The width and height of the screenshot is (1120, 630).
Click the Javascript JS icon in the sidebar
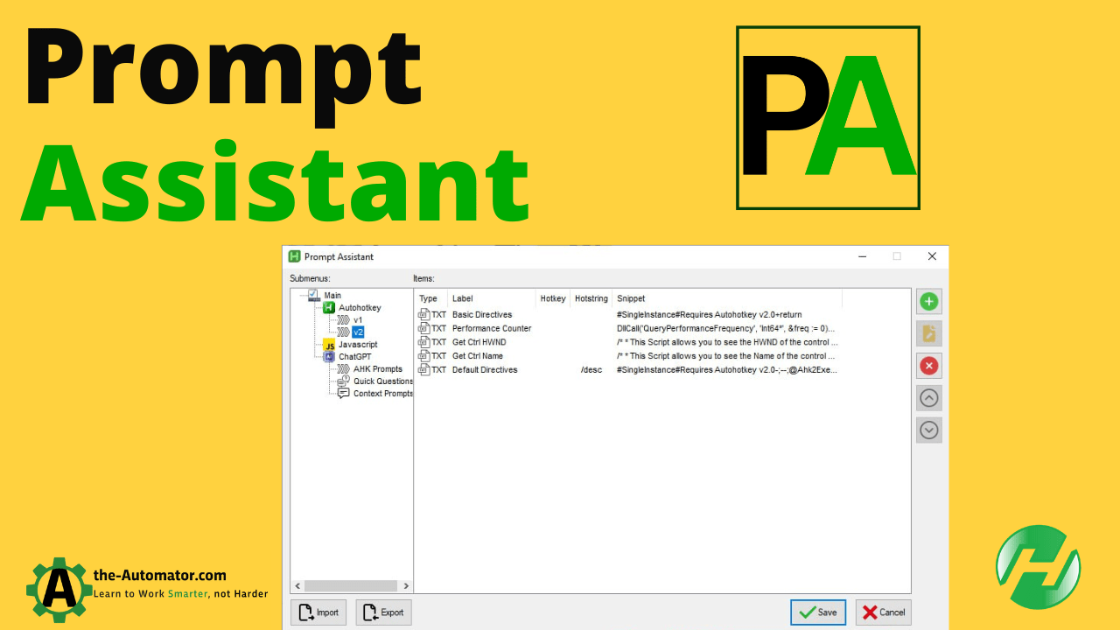click(x=328, y=345)
